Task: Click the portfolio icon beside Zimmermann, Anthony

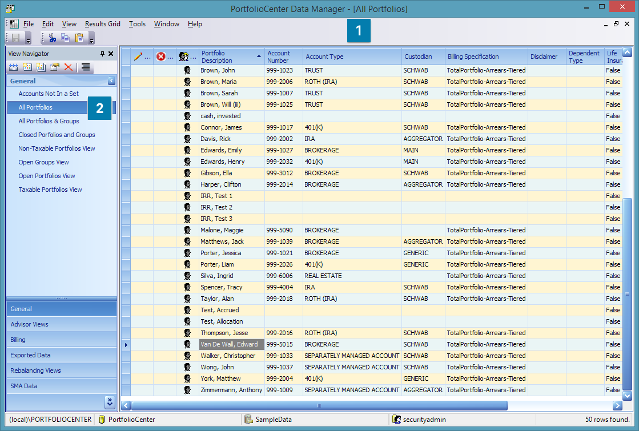Action: (187, 390)
